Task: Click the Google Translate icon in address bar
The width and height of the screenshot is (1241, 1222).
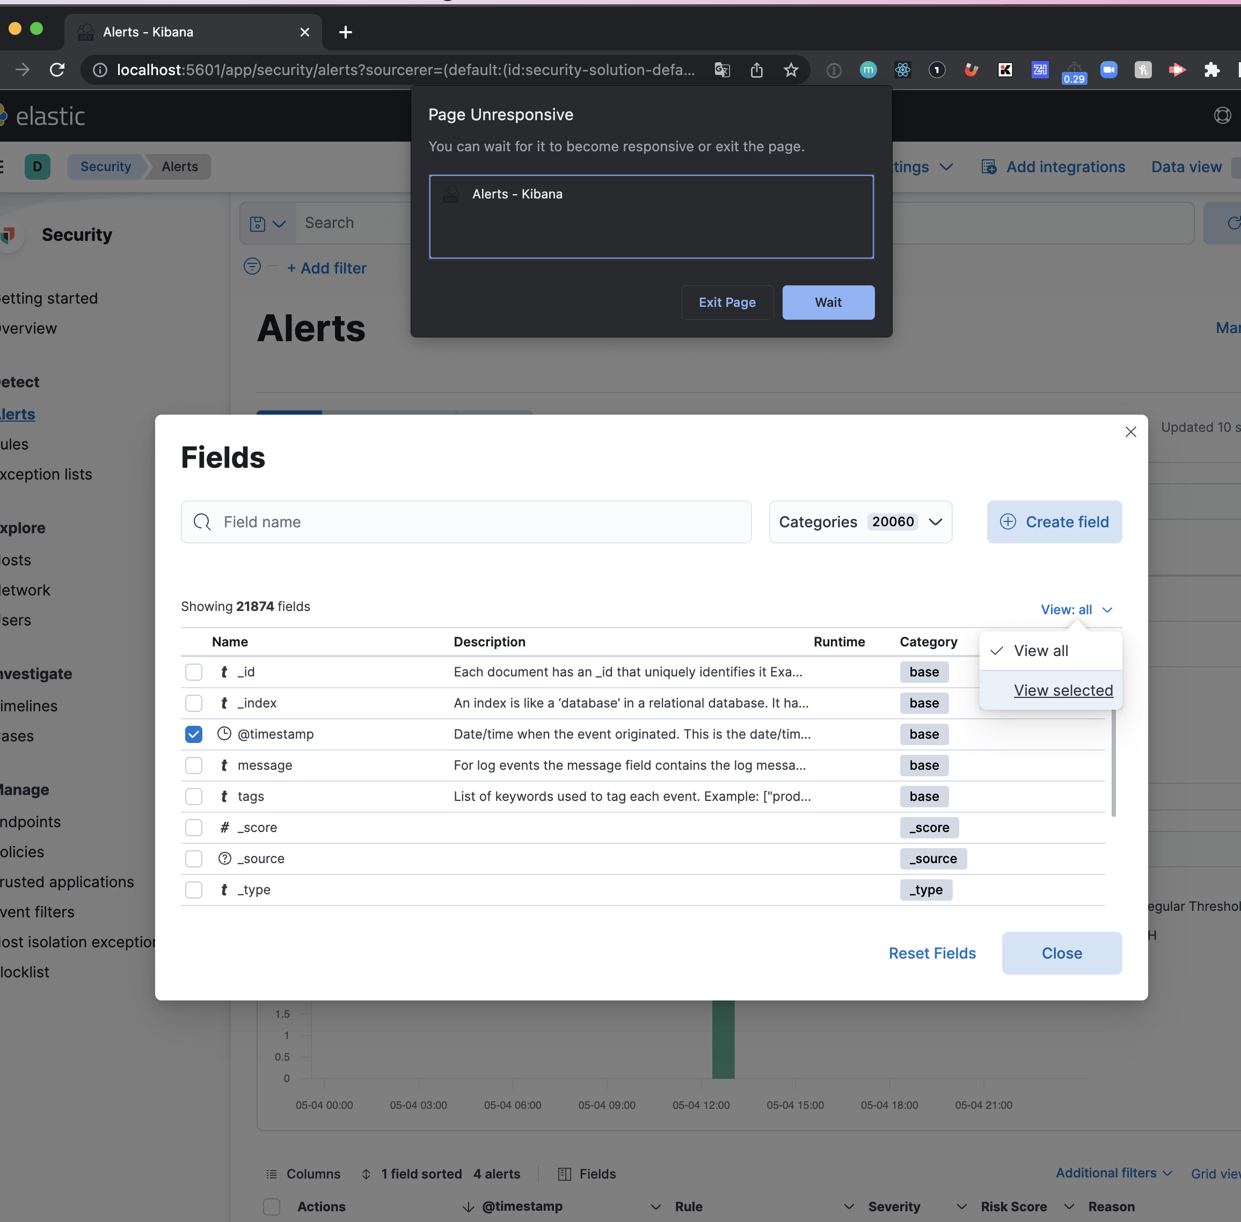Action: [x=722, y=70]
